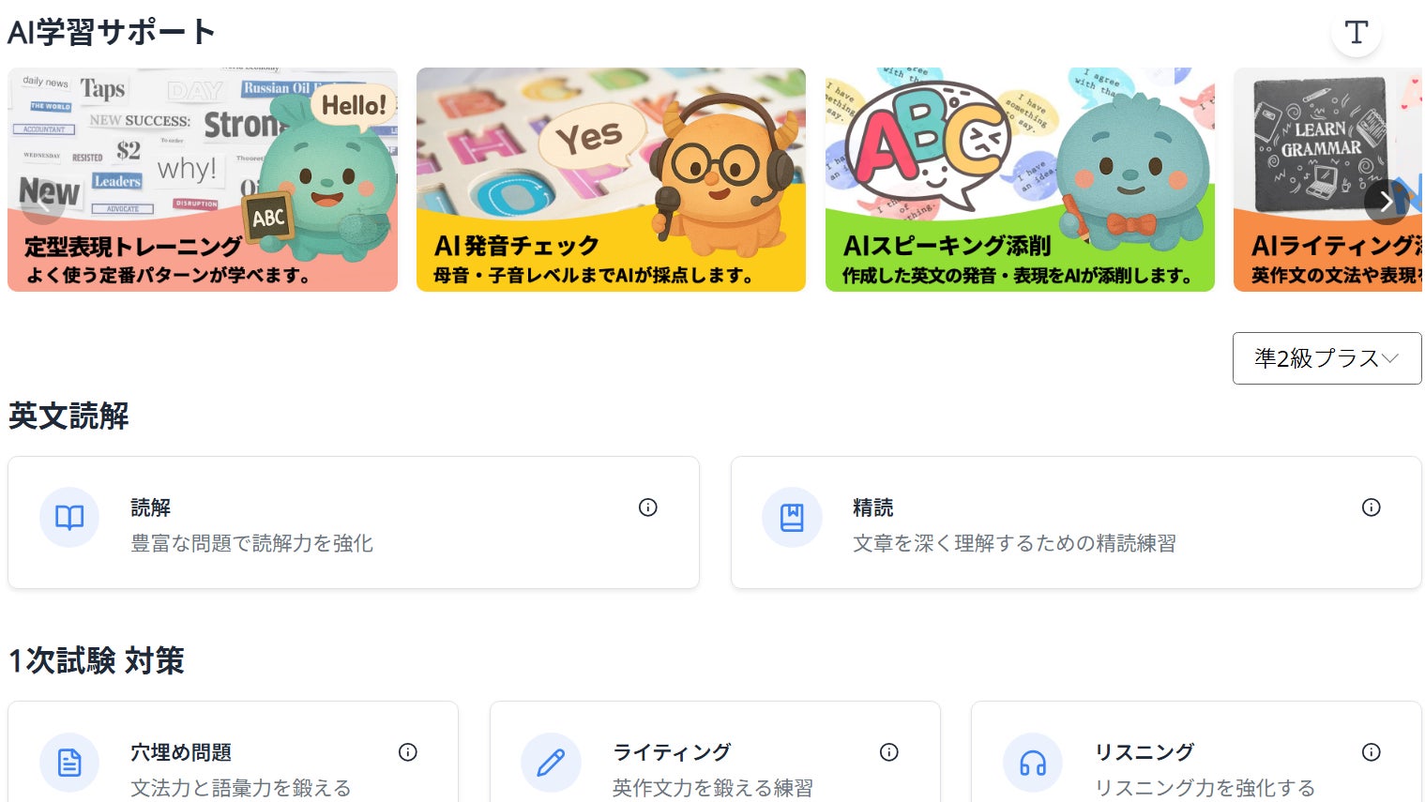Click the T text size button

click(1356, 33)
